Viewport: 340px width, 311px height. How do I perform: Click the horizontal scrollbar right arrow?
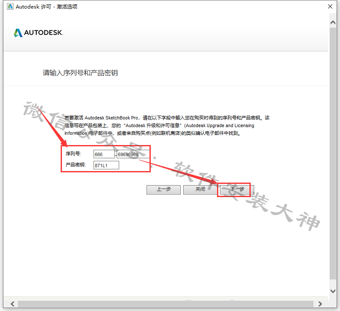320,304
